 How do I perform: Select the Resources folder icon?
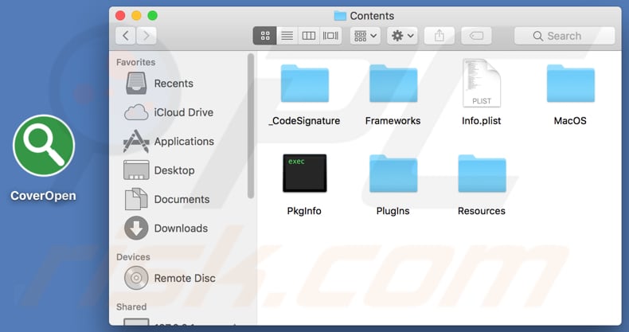pyautogui.click(x=482, y=174)
